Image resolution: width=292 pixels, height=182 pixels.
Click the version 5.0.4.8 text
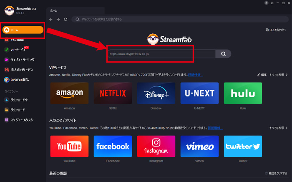pos(20,13)
